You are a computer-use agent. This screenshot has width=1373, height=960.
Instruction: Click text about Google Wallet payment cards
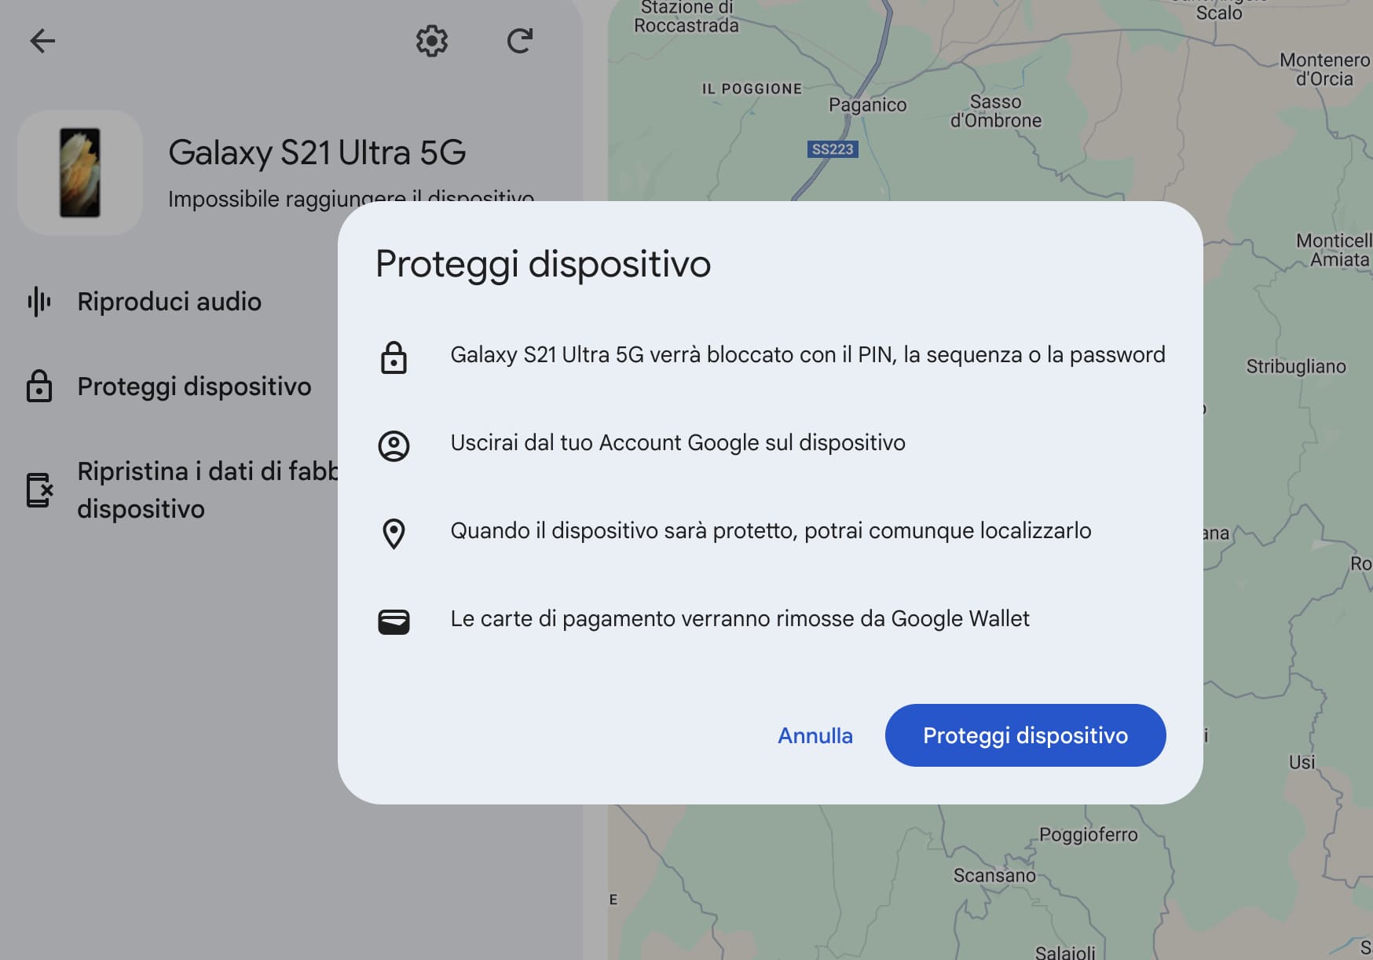pos(740,619)
